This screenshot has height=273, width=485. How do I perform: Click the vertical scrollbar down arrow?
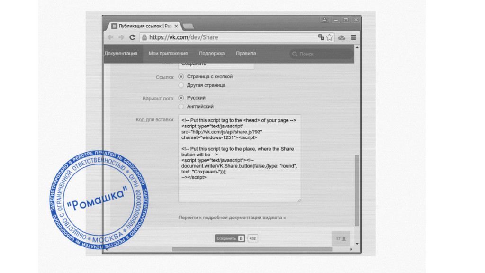[357, 244]
